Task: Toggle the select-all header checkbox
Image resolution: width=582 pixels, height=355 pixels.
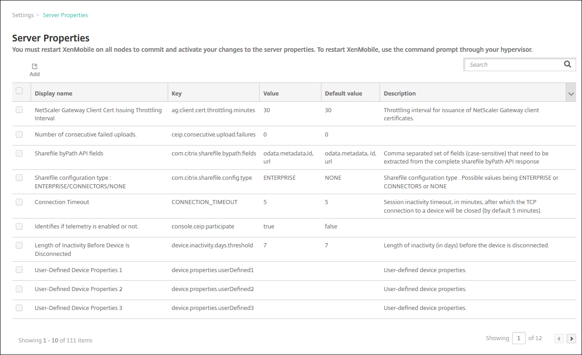Action: 19,91
